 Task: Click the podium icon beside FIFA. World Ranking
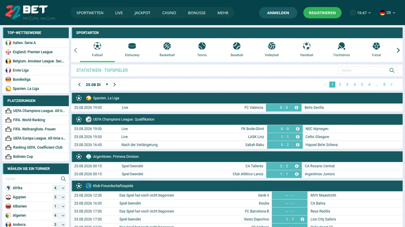point(8,120)
